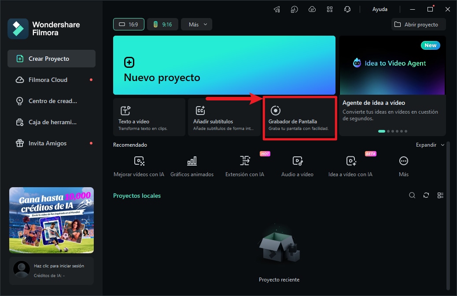Open Idea a vídeo con IA
The height and width of the screenshot is (296, 457).
[x=350, y=167]
